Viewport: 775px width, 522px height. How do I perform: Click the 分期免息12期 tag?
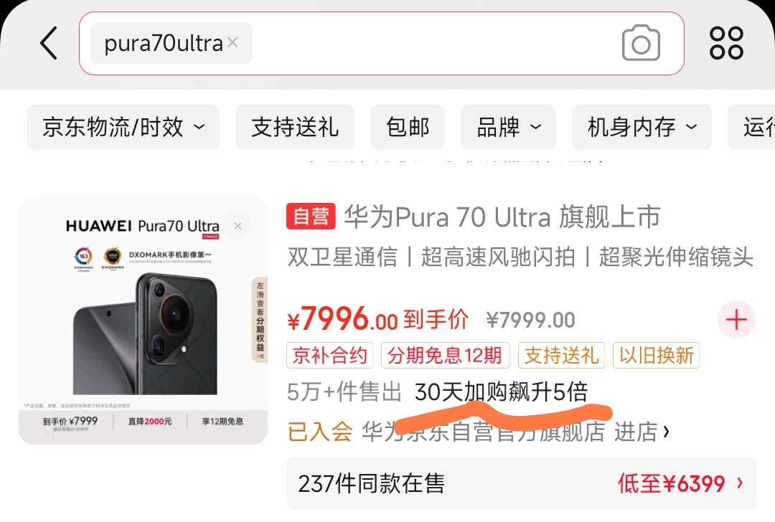coord(445,355)
